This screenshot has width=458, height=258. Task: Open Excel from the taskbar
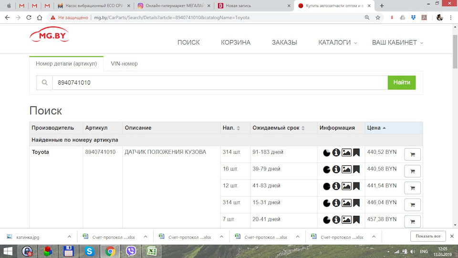pyautogui.click(x=152, y=251)
